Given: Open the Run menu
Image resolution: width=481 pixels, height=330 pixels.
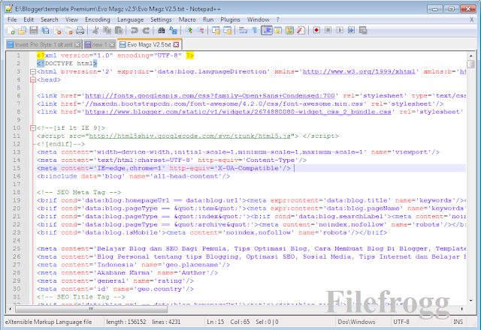Looking at the screenshot, I should coord(208,19).
